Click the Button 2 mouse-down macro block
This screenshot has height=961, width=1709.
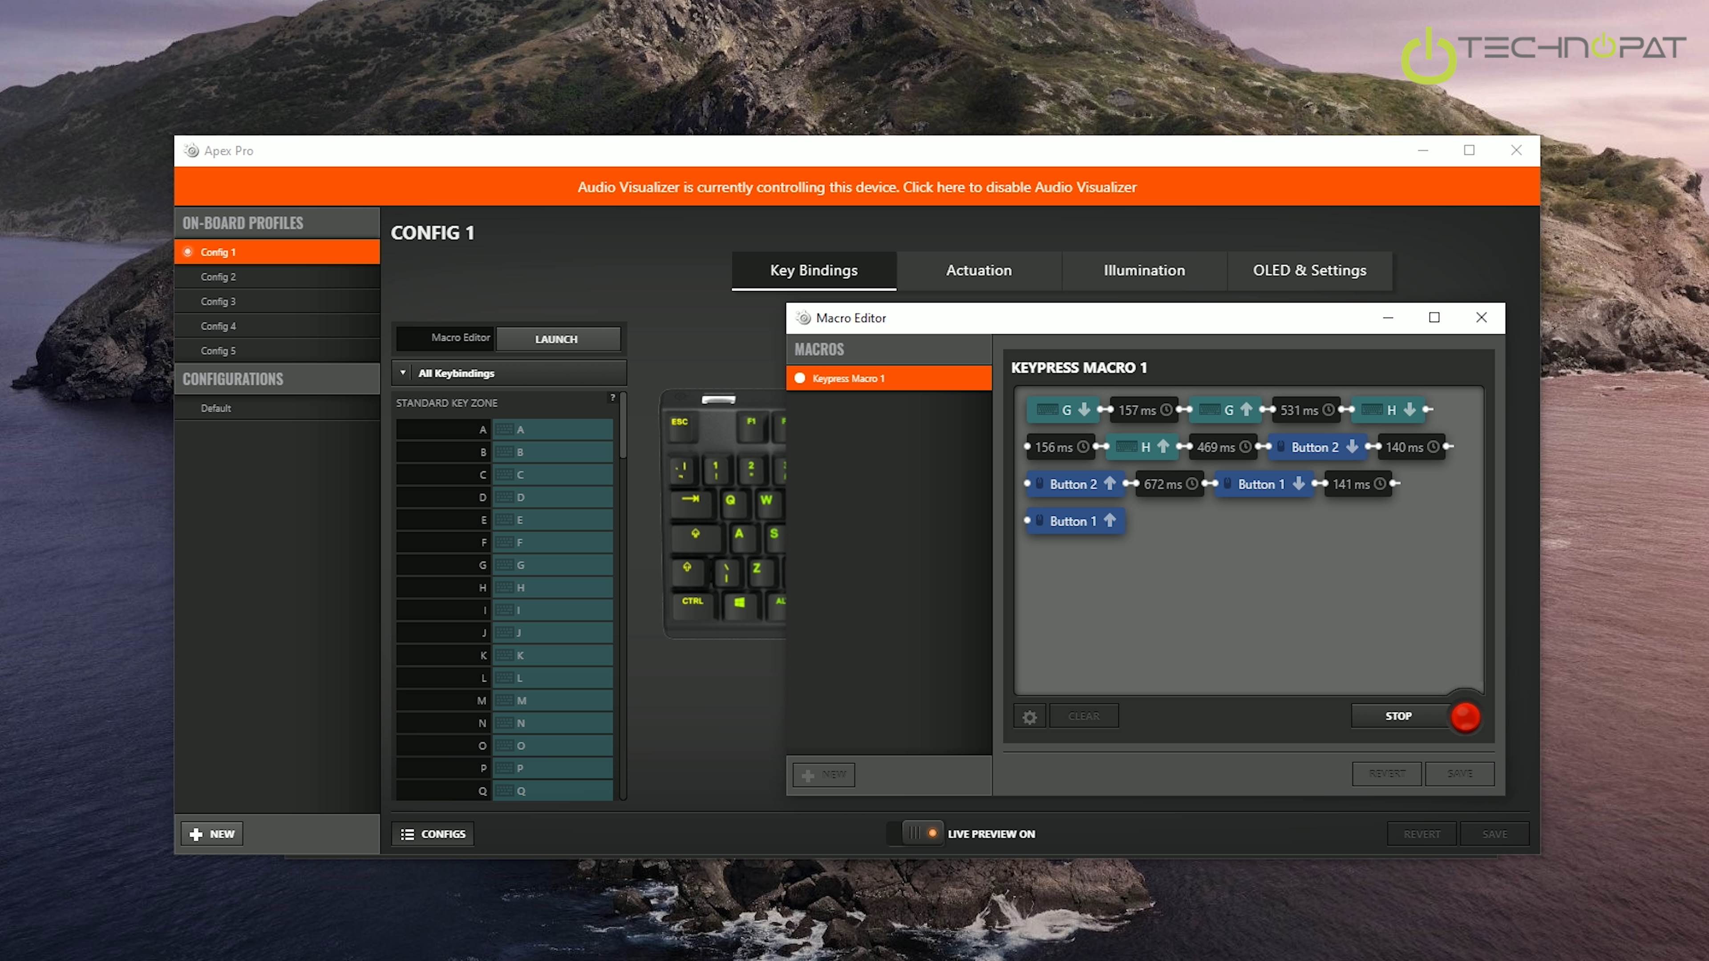click(x=1317, y=447)
